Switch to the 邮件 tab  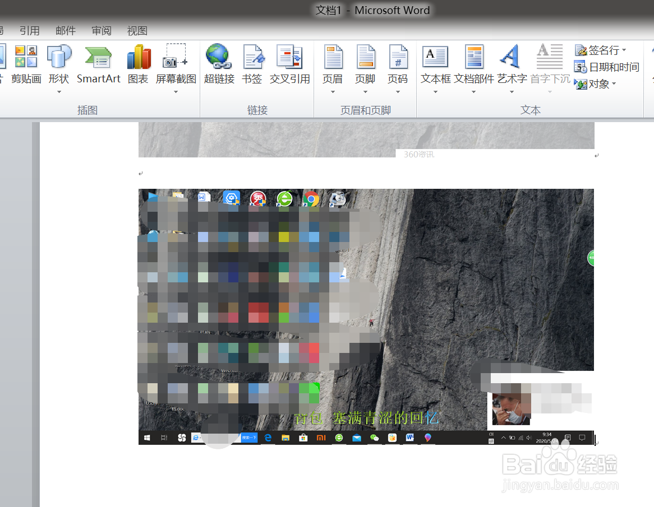coord(66,31)
